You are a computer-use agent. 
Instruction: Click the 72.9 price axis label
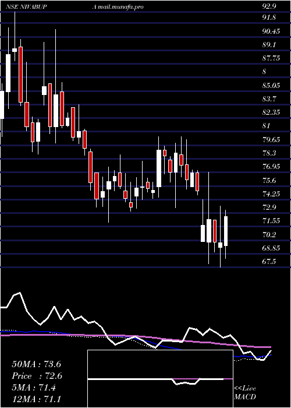pos(269,207)
